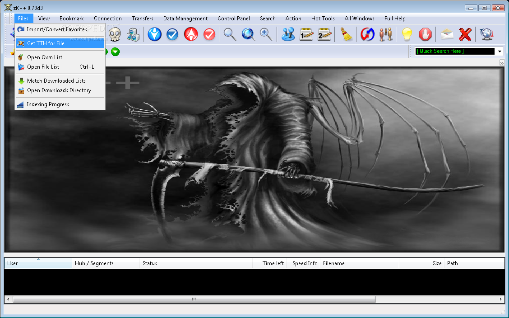Focus the Quick Search Here field
The width and height of the screenshot is (509, 318).
[x=455, y=51]
